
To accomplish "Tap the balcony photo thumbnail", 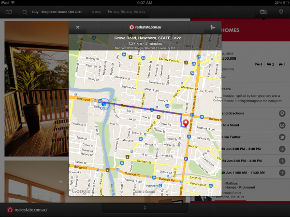I will coord(37,89).
